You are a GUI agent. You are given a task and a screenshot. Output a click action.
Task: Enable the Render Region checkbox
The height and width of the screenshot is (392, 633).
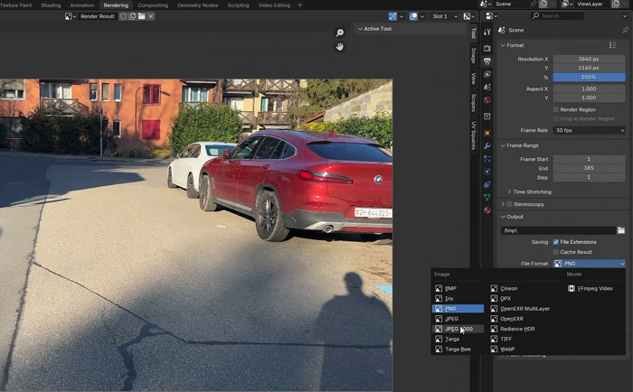[556, 109]
